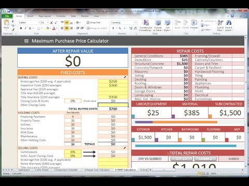Switch to the Insert ribbon tab

coord(30,16)
